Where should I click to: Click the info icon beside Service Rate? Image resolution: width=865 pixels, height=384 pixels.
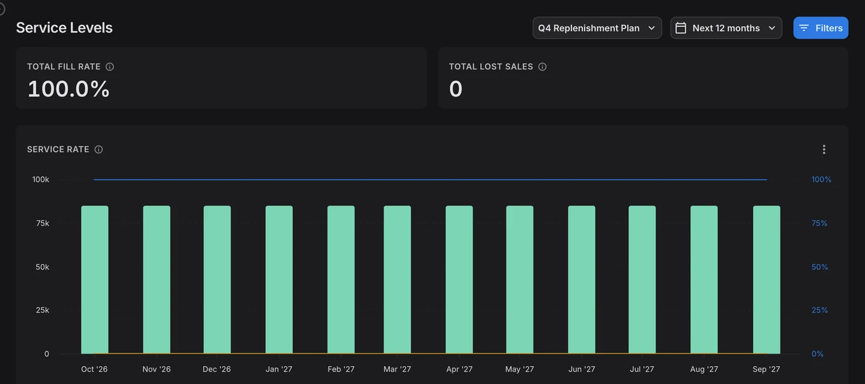click(99, 149)
